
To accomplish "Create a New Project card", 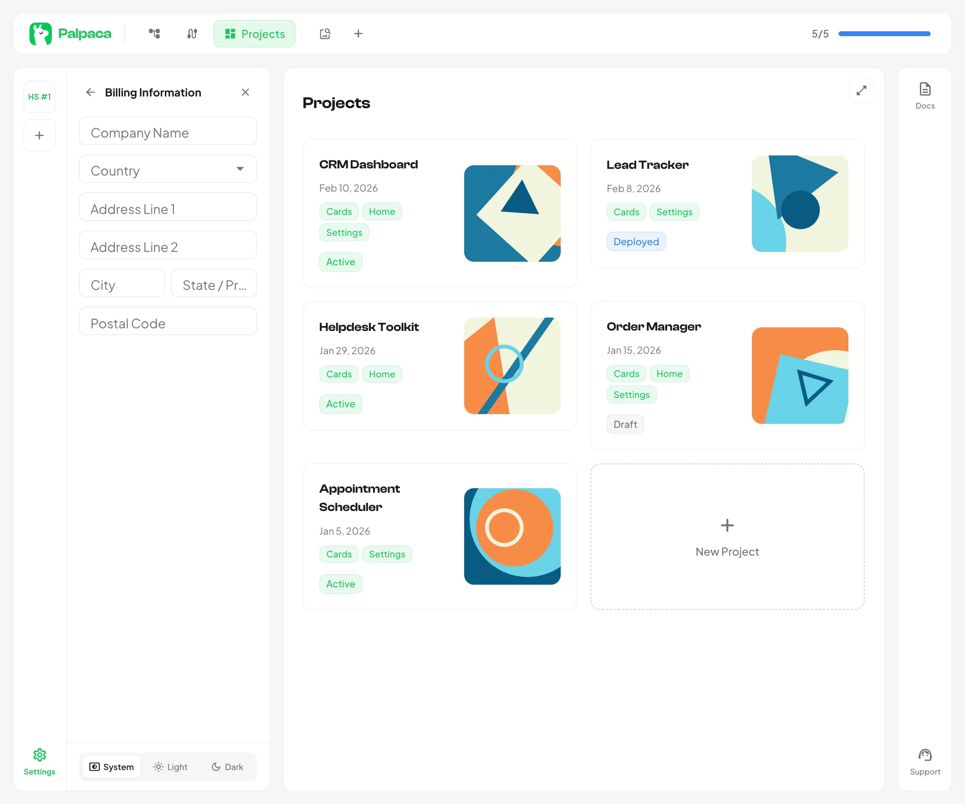I will tap(727, 536).
